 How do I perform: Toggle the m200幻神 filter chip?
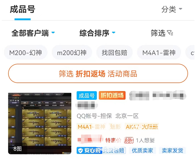coord(72,53)
